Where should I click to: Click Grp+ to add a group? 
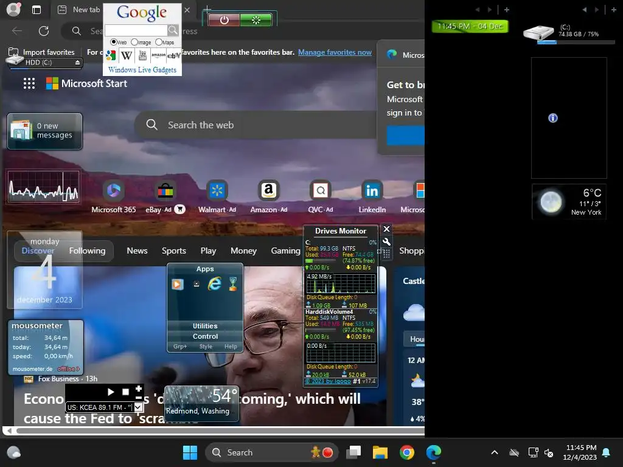click(x=180, y=346)
